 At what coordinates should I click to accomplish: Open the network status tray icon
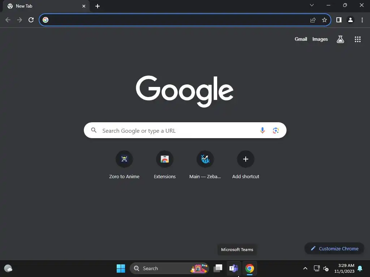(317, 268)
